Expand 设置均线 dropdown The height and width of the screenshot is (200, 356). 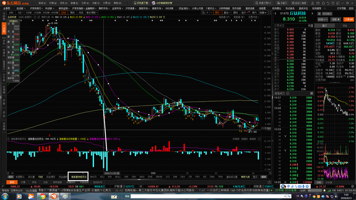[x=254, y=17]
